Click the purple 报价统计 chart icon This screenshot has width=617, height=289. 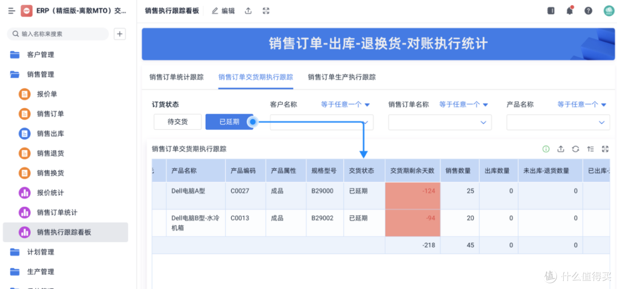[25, 192]
